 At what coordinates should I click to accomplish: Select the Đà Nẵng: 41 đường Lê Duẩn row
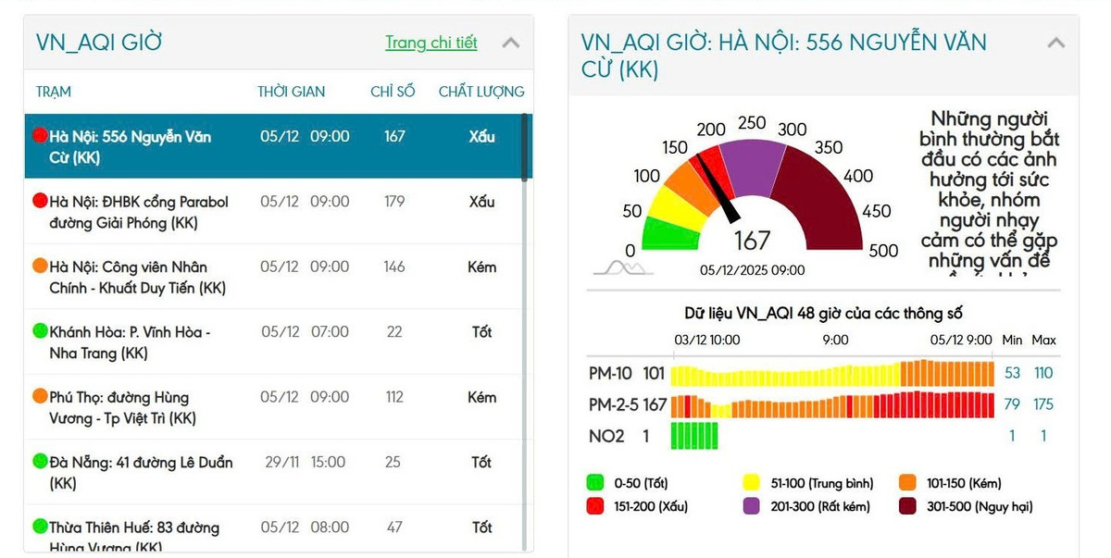pos(139,472)
